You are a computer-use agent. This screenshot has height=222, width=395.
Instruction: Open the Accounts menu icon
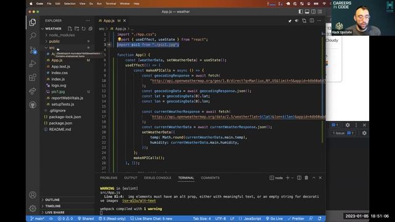pyautogui.click(x=33, y=195)
